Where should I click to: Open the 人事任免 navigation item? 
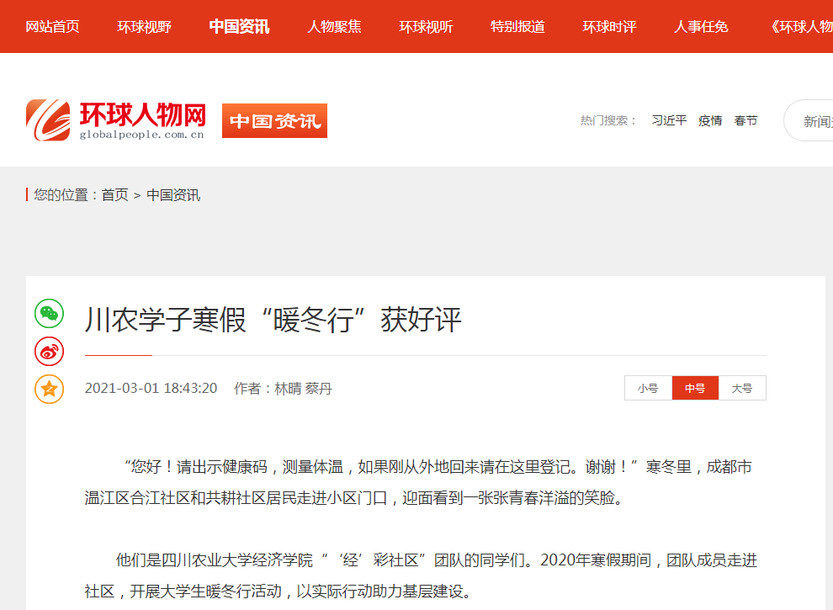tap(701, 27)
